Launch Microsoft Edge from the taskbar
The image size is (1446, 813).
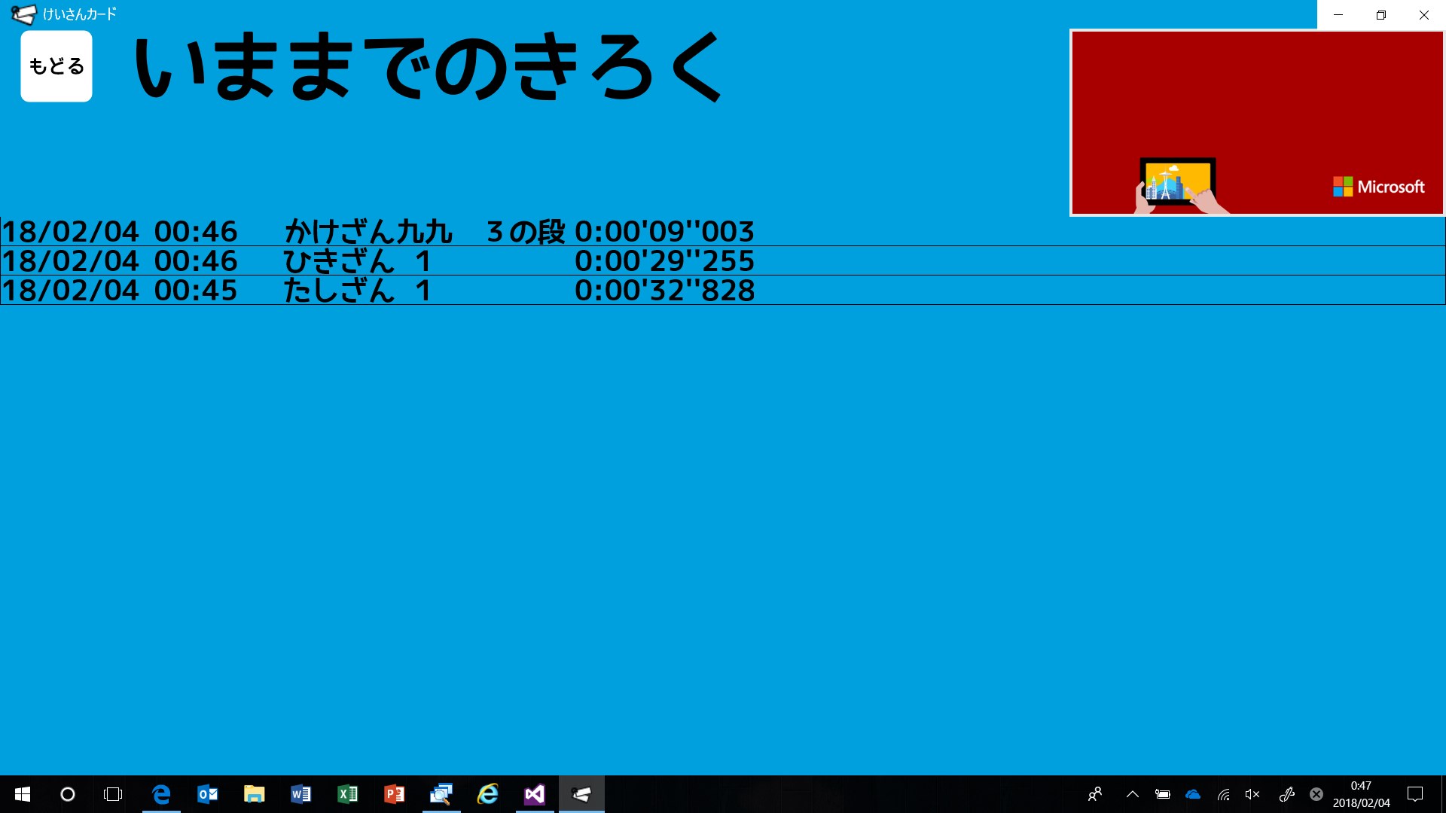161,794
